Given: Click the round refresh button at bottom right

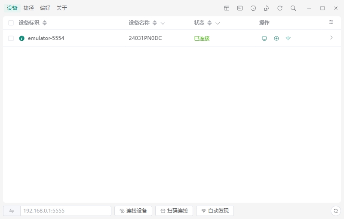Looking at the screenshot, I should [336, 211].
